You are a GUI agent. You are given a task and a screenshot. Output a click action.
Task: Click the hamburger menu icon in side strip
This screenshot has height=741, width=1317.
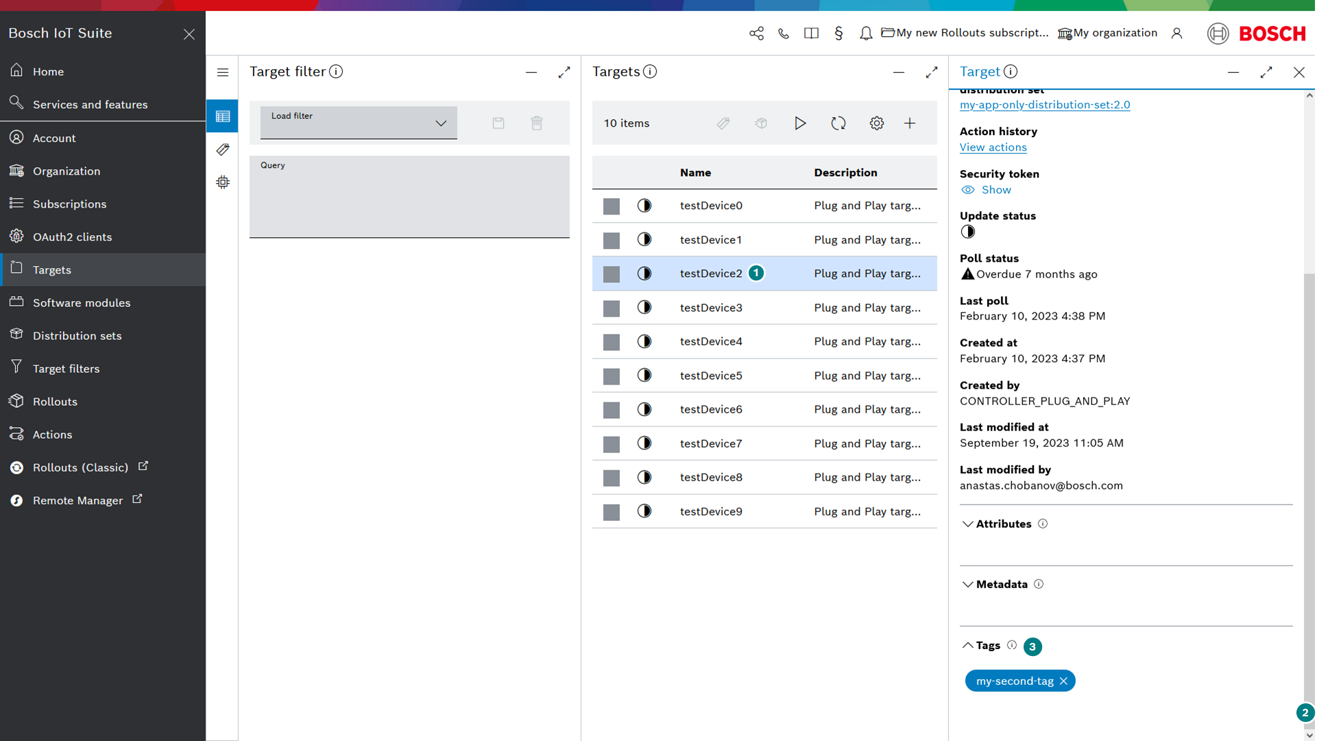coord(223,72)
